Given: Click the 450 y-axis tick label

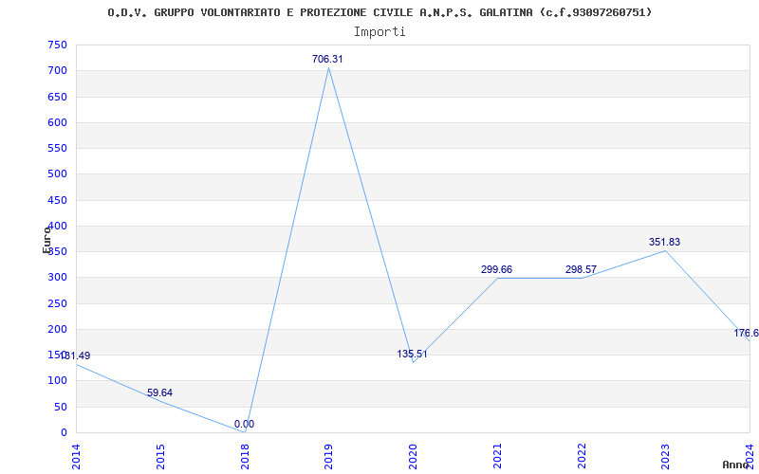Looking at the screenshot, I should coord(57,200).
